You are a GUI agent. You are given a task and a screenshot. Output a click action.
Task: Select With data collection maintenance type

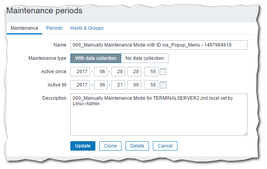coord(96,58)
